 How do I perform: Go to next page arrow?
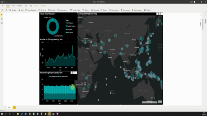tap(5, 107)
